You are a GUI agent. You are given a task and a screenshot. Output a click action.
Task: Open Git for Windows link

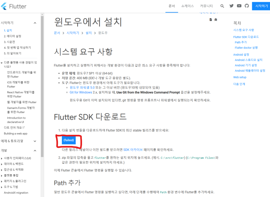click(x=81, y=92)
